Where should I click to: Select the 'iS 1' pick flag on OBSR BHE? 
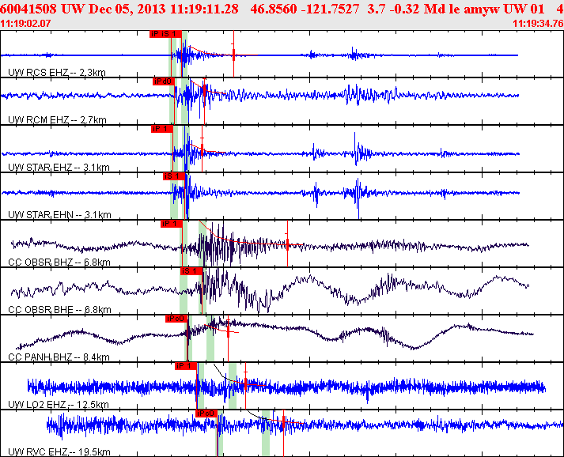click(x=191, y=271)
